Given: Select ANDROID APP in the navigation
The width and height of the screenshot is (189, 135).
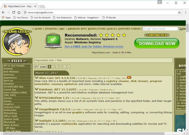Looking at the screenshot, I should [77, 29].
